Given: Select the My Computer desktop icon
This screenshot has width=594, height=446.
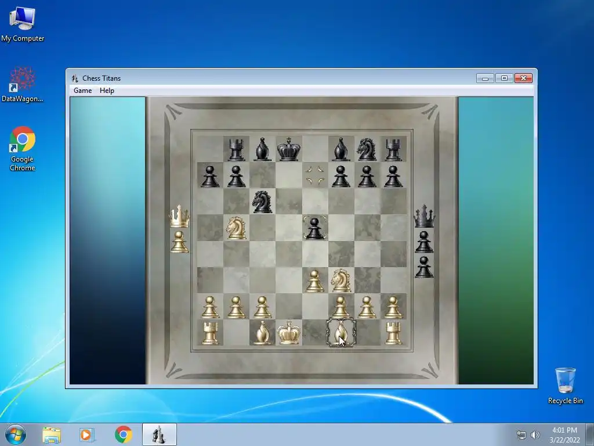Looking at the screenshot, I should [23, 24].
